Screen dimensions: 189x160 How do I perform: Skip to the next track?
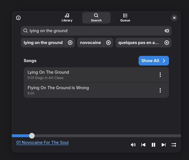(x=164, y=145)
